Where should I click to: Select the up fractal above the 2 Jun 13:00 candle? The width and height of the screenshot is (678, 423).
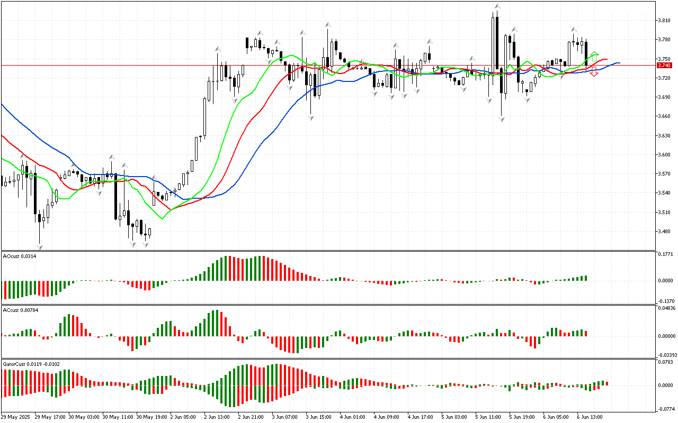click(x=217, y=49)
